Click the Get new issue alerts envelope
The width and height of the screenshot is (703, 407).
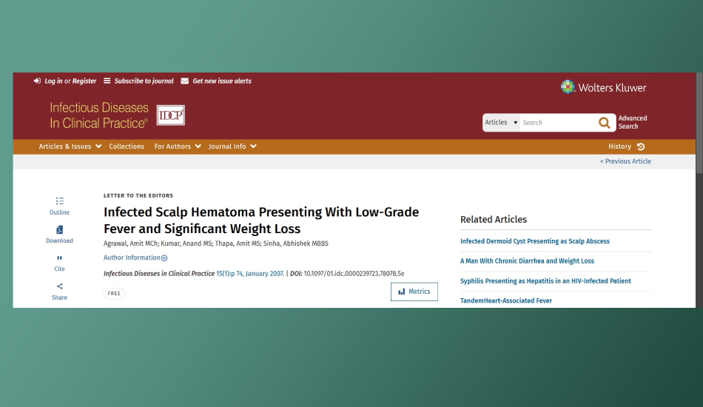tap(185, 81)
